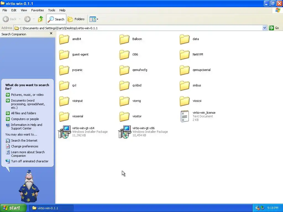Select the virtio-win-gt-x64 installer package icon
283x212 pixels.
64,132
